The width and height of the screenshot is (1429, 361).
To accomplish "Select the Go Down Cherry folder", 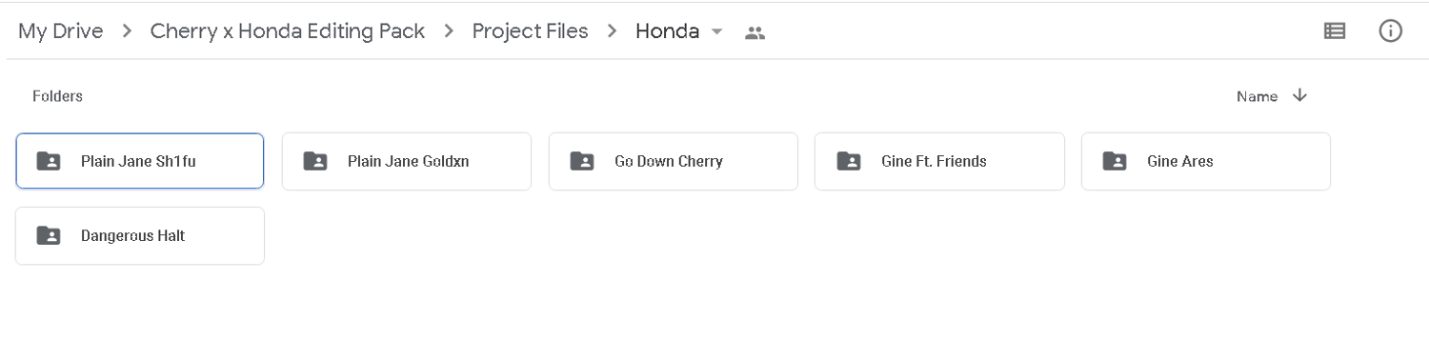I will (674, 161).
